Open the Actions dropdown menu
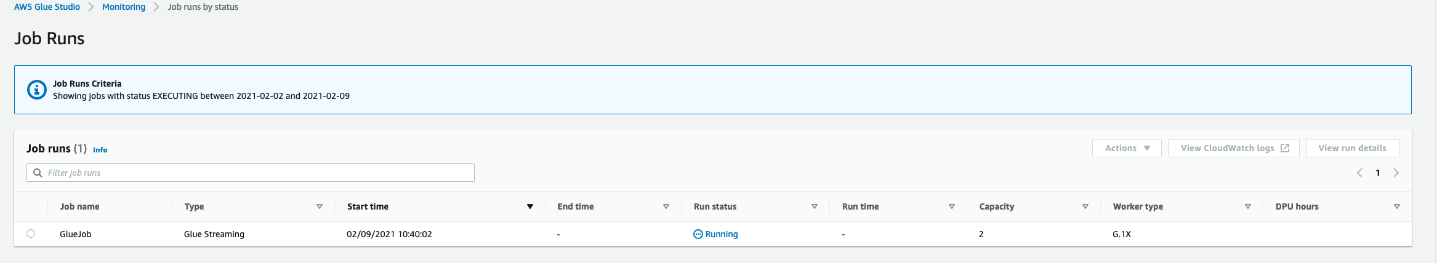Viewport: 1437px width, 263px height. click(1127, 148)
